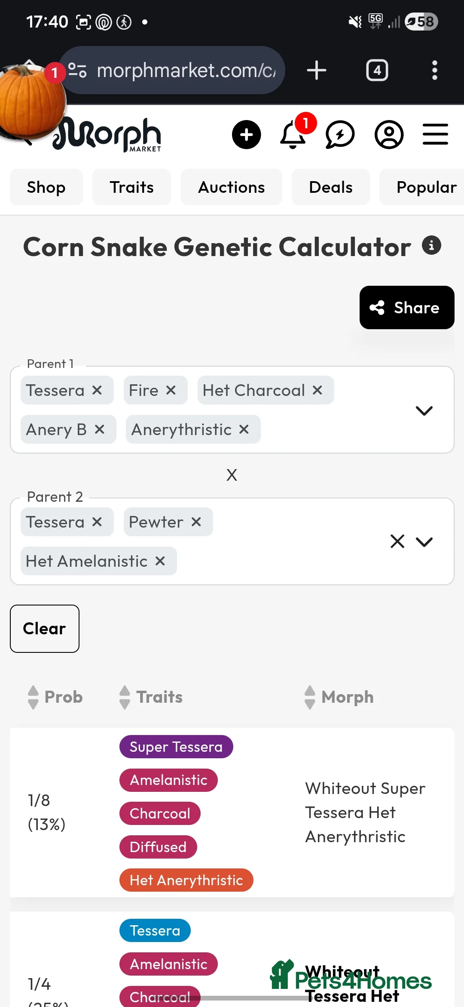Open the browser tab switcher
This screenshot has height=1007, width=464.
[x=377, y=70]
